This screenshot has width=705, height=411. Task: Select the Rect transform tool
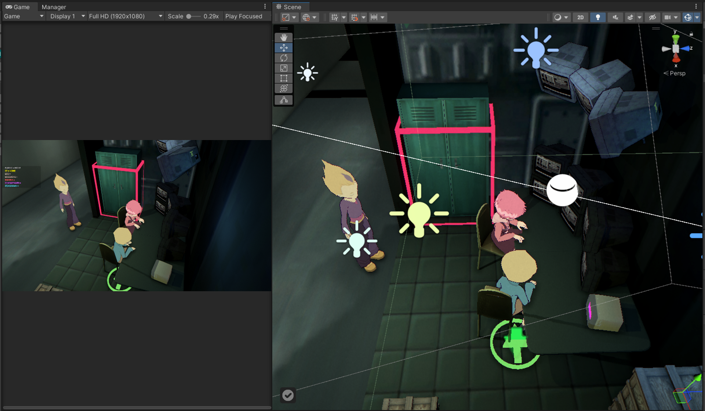click(283, 78)
